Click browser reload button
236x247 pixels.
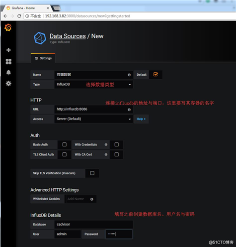pyautogui.click(x=19, y=16)
